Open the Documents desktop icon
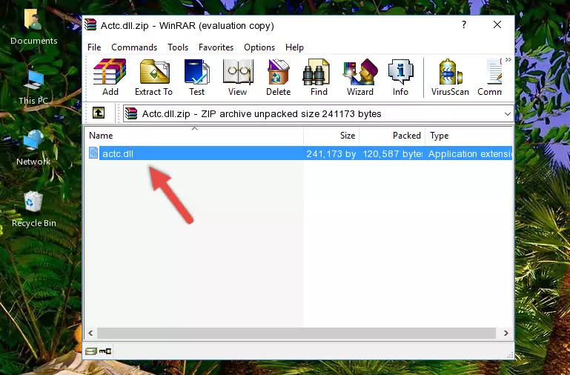 (33, 26)
